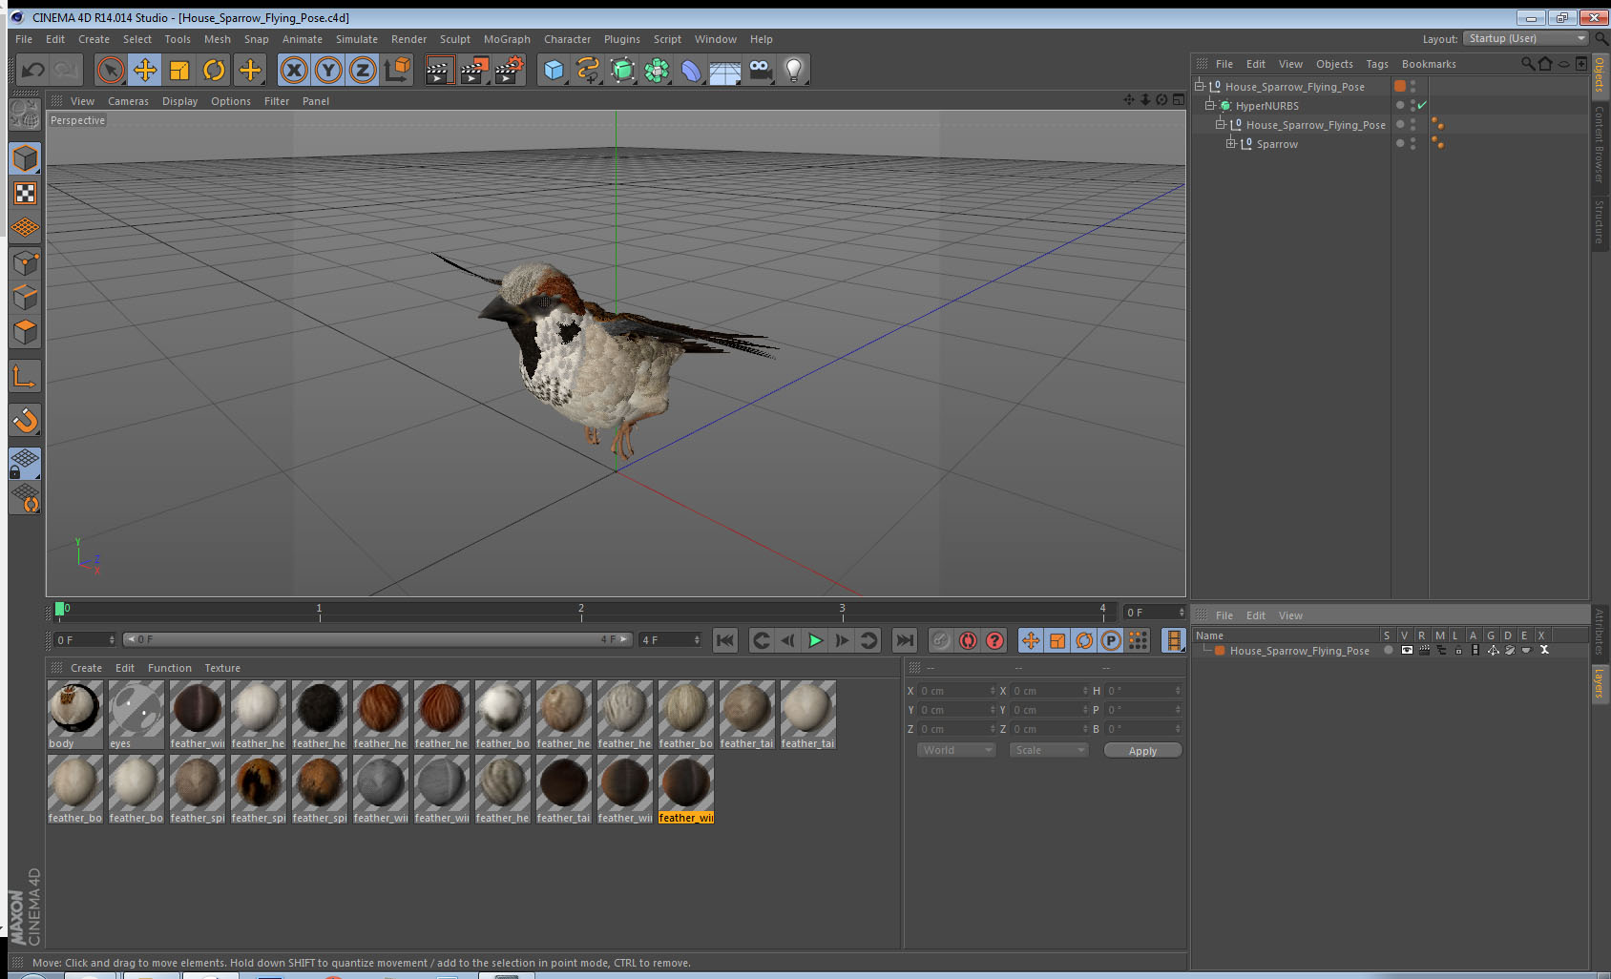Enable Model mode in left toolbar

[26, 158]
